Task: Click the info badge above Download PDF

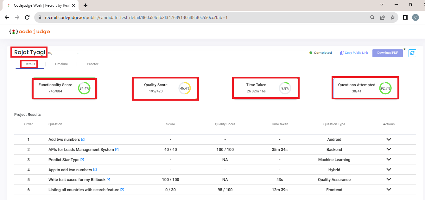Action: 405,48
